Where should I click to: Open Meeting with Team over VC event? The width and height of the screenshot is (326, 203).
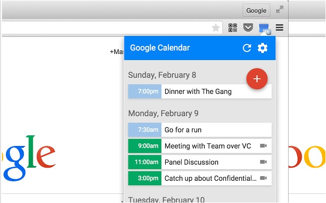pos(208,146)
